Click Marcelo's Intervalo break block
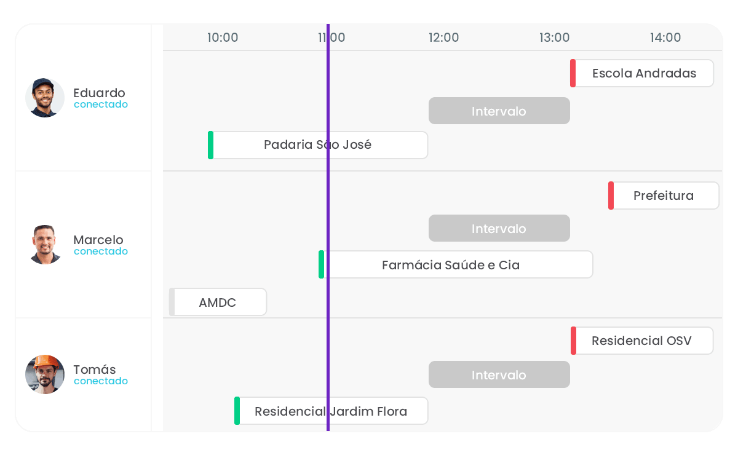738x455 pixels. coord(499,228)
